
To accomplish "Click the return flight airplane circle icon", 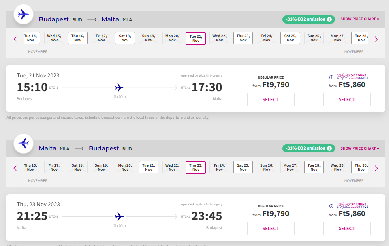I will click(x=24, y=143).
